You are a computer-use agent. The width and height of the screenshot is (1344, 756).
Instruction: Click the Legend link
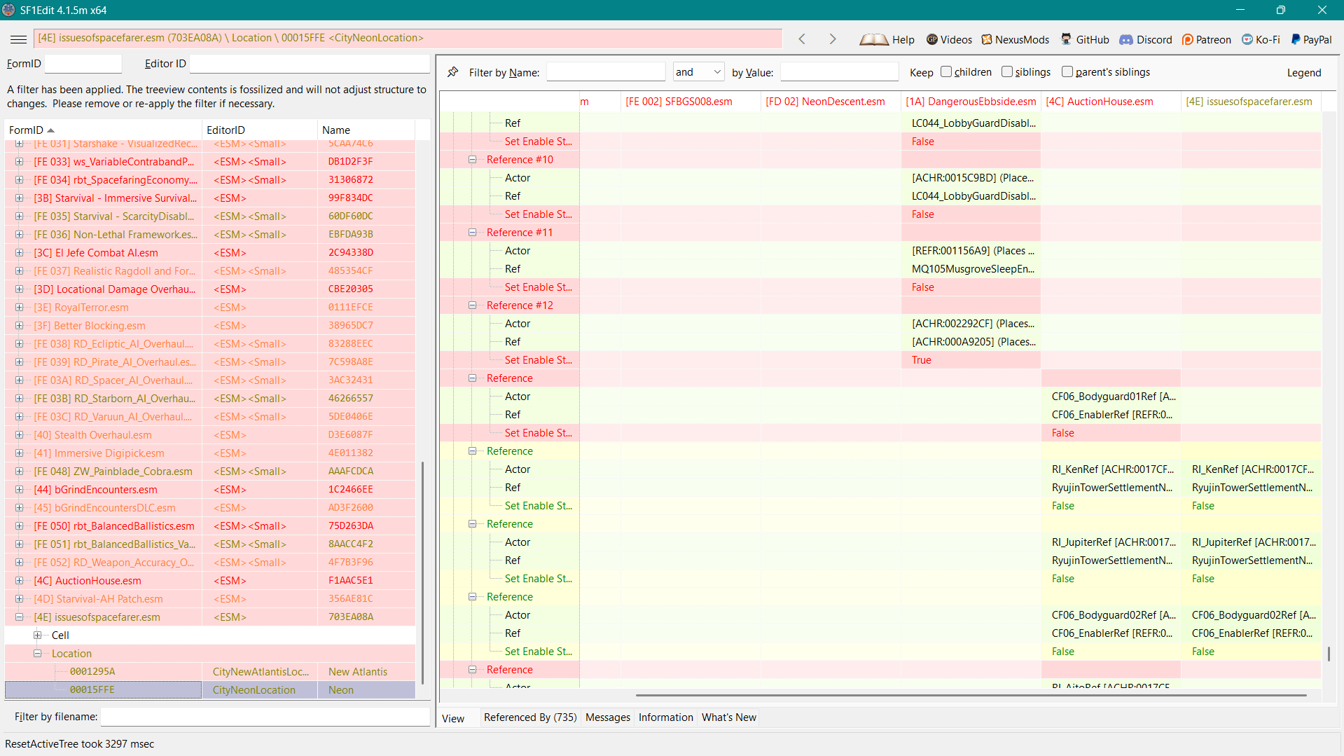click(x=1303, y=72)
